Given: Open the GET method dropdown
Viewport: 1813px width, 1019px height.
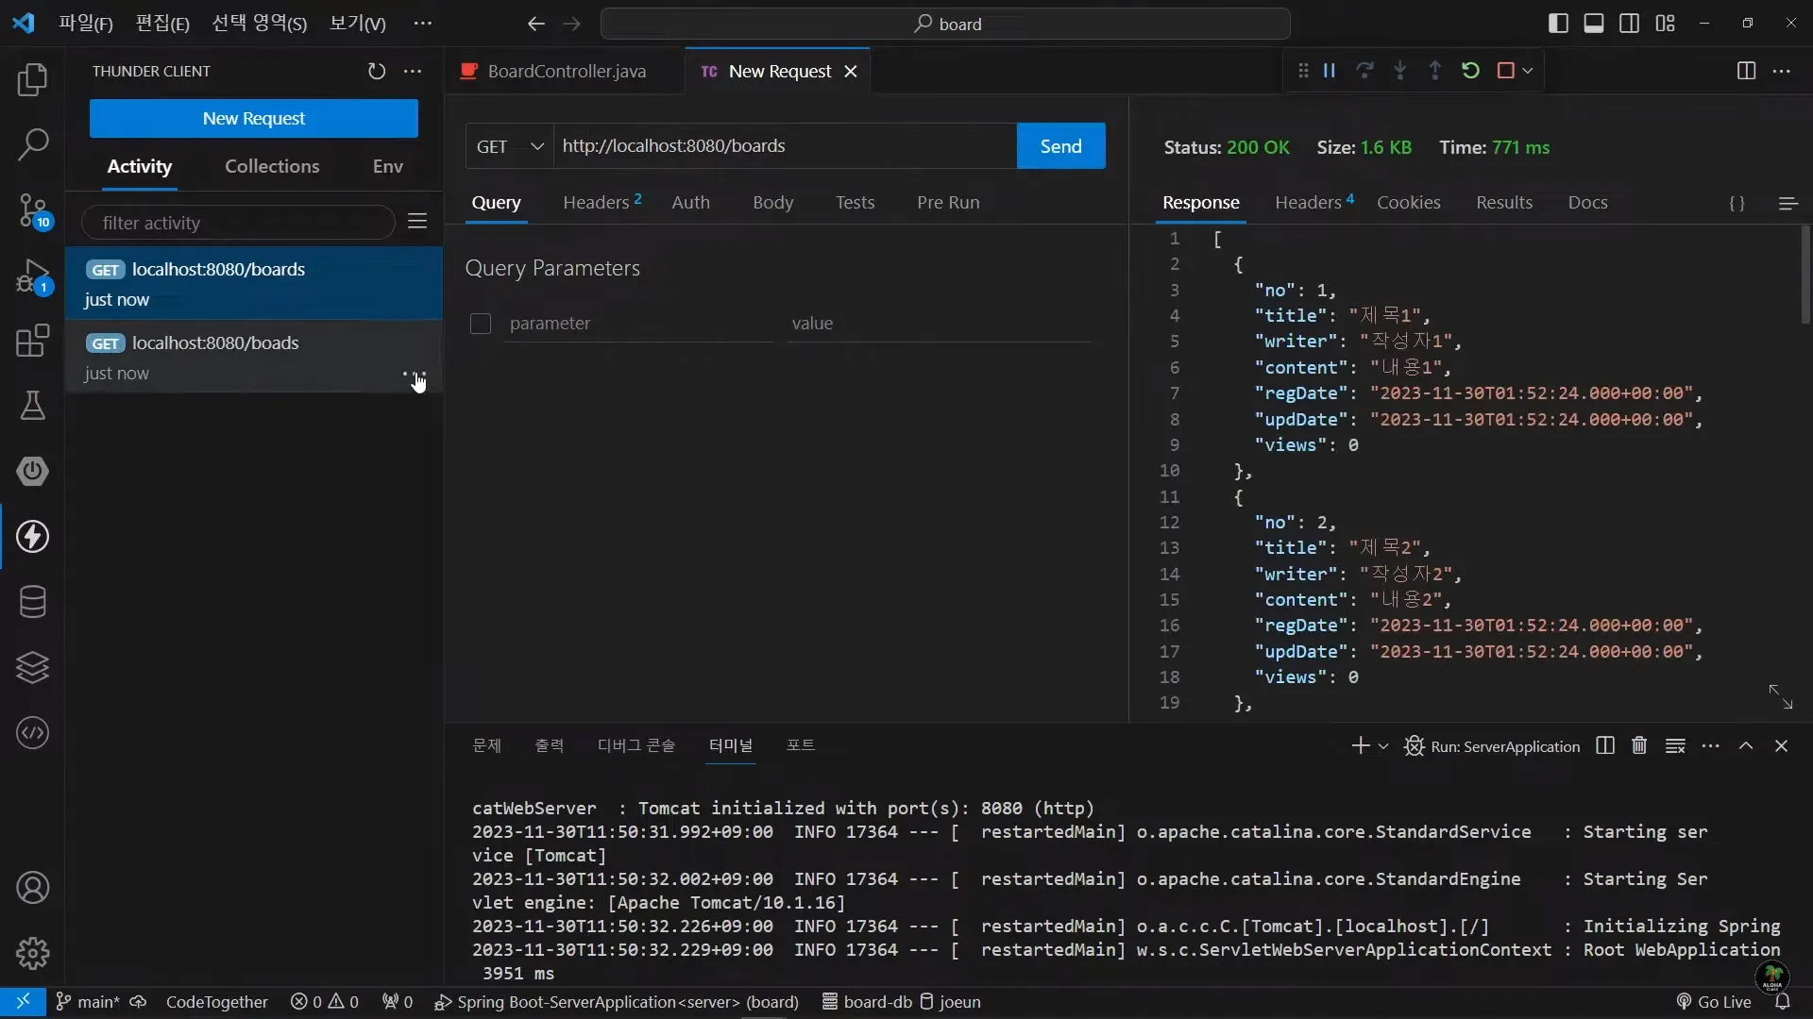Looking at the screenshot, I should 510,146.
